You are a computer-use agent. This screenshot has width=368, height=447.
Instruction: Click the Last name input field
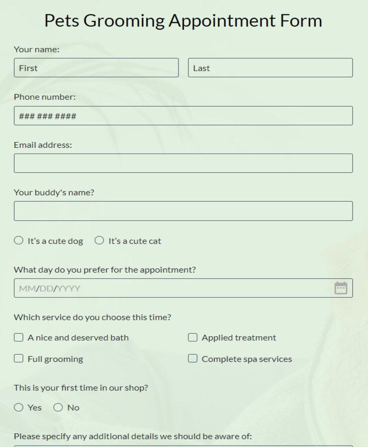point(270,68)
